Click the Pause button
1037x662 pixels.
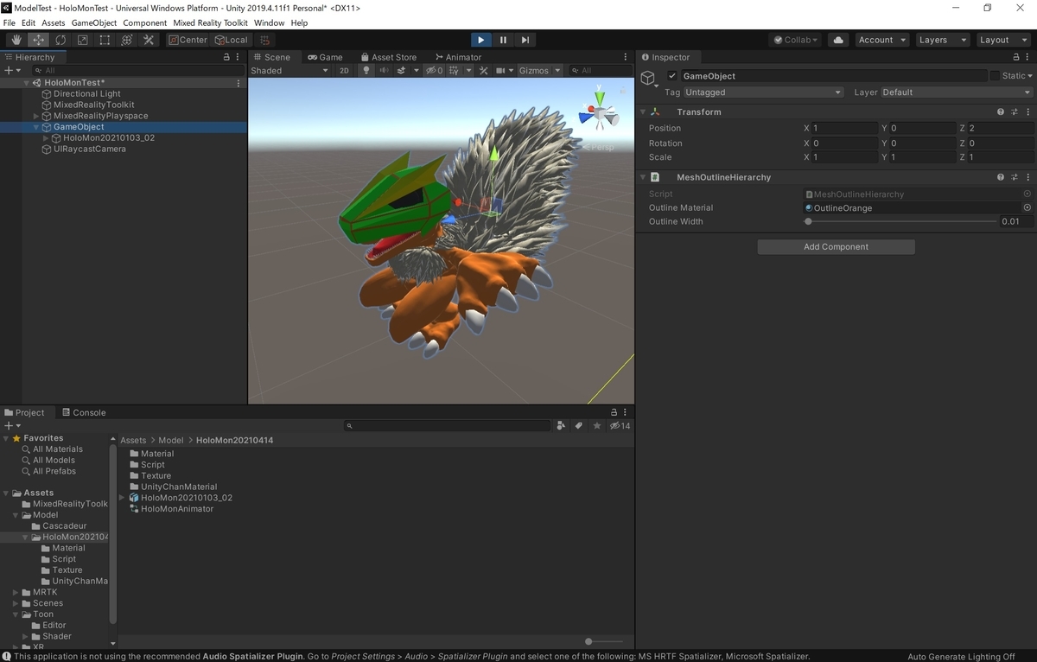point(503,40)
